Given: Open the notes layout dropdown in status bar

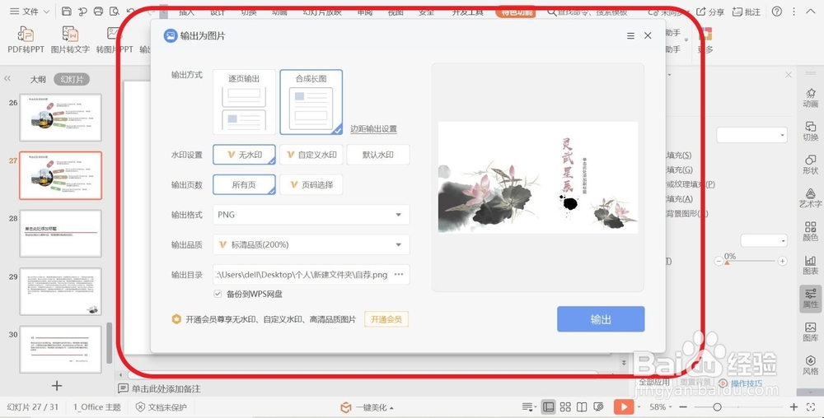Looking at the screenshot, I should (x=527, y=407).
